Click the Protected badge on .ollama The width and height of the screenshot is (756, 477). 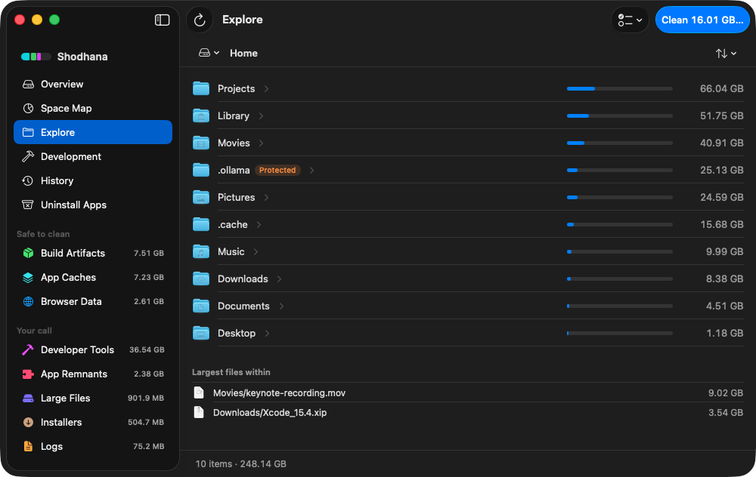coord(277,170)
